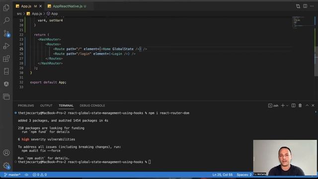Screen dimensions: 318x179
Task: Click the opening HashRouter tag
Action: 49,39
